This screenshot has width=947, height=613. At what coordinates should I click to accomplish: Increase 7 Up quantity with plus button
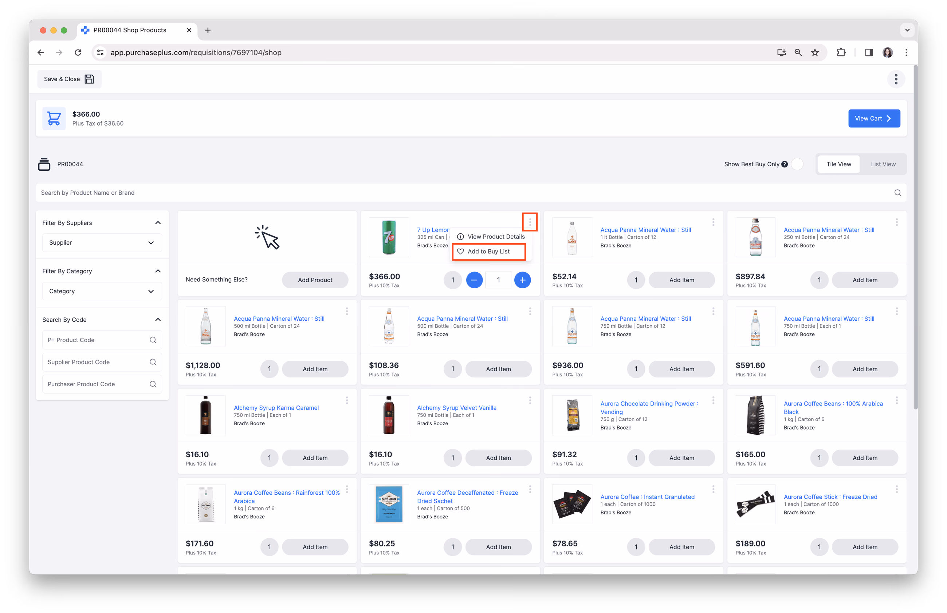(x=522, y=280)
